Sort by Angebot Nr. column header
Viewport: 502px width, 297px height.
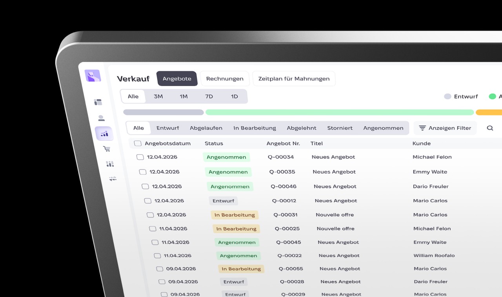click(x=283, y=143)
